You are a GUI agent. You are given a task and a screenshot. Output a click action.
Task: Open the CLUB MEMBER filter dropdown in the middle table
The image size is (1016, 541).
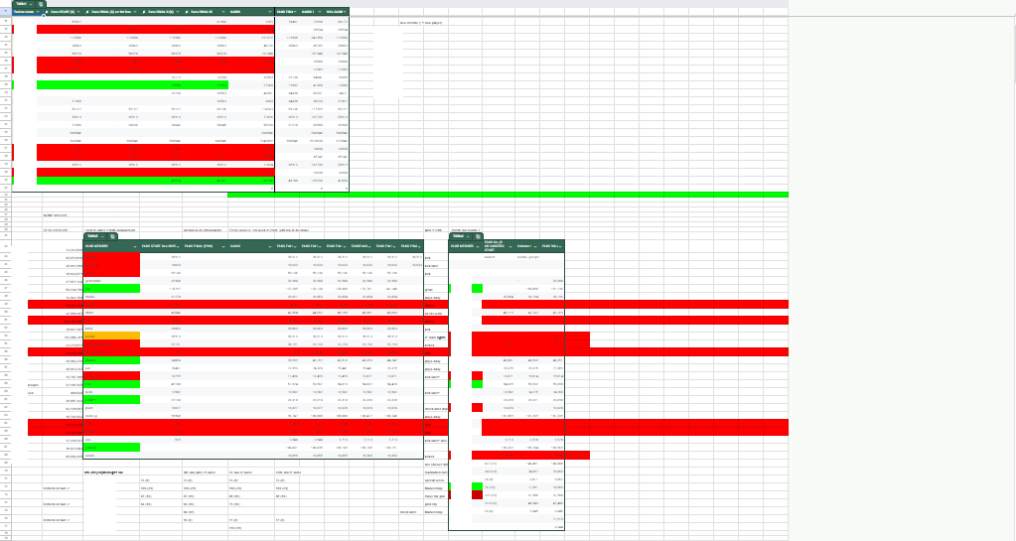point(135,247)
